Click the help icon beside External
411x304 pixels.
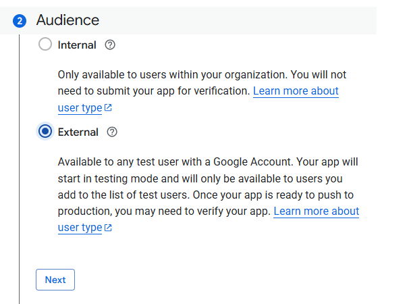(112, 132)
